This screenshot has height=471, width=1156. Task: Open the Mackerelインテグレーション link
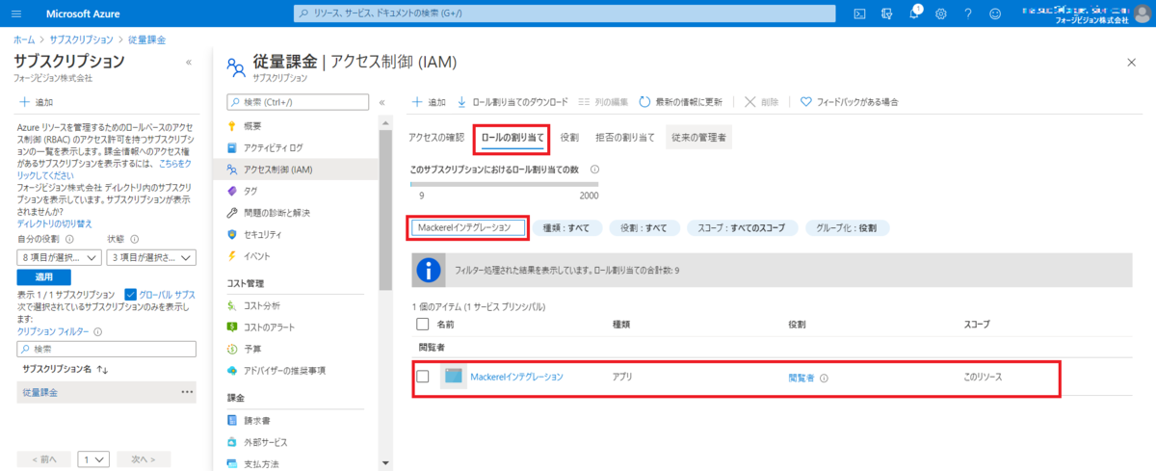coord(516,377)
